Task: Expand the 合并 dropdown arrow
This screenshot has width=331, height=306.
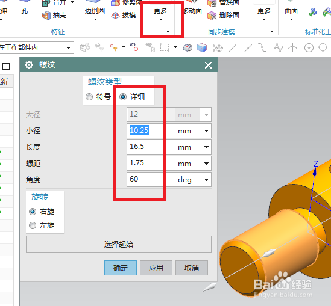Action: point(72,2)
